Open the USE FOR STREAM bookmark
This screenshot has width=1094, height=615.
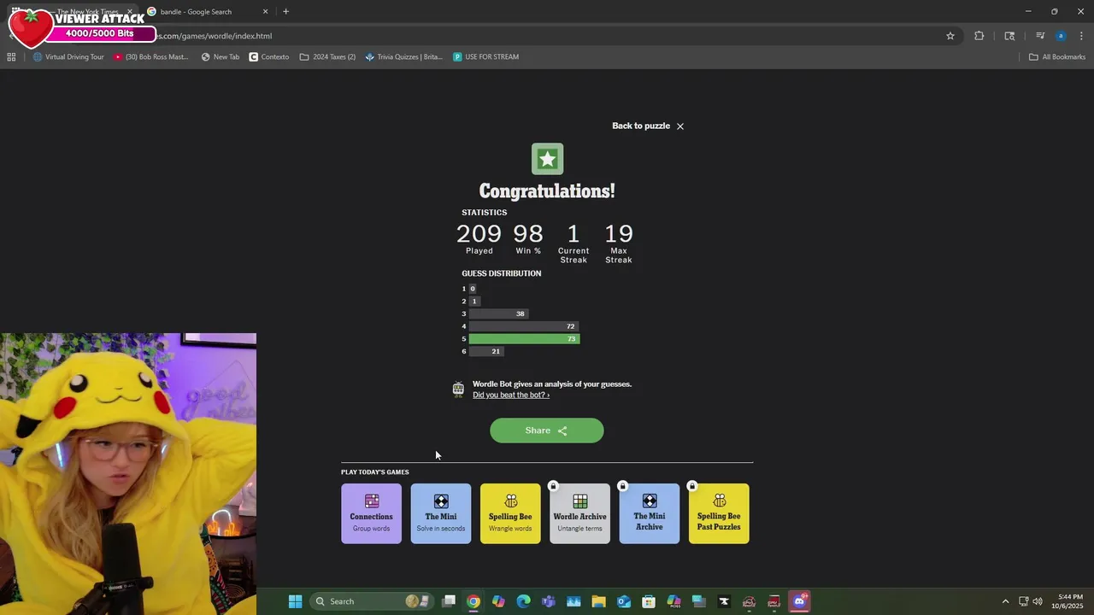pos(485,57)
